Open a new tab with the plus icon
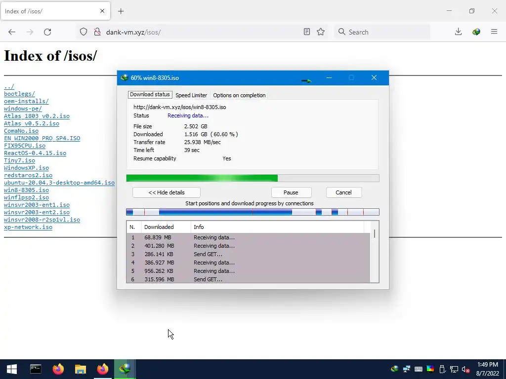The image size is (506, 379). (x=121, y=11)
